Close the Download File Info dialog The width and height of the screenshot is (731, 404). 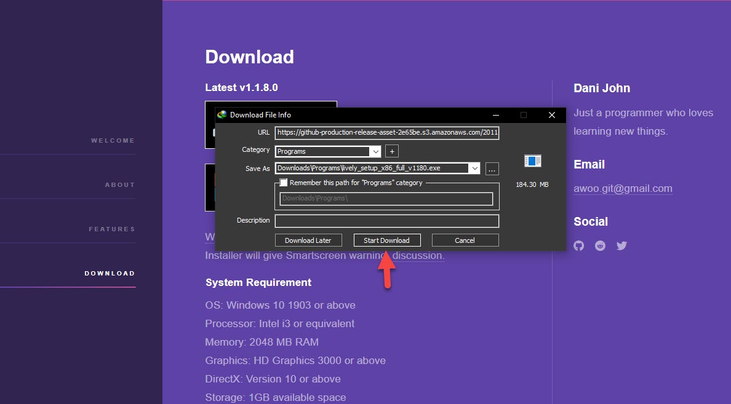[551, 115]
